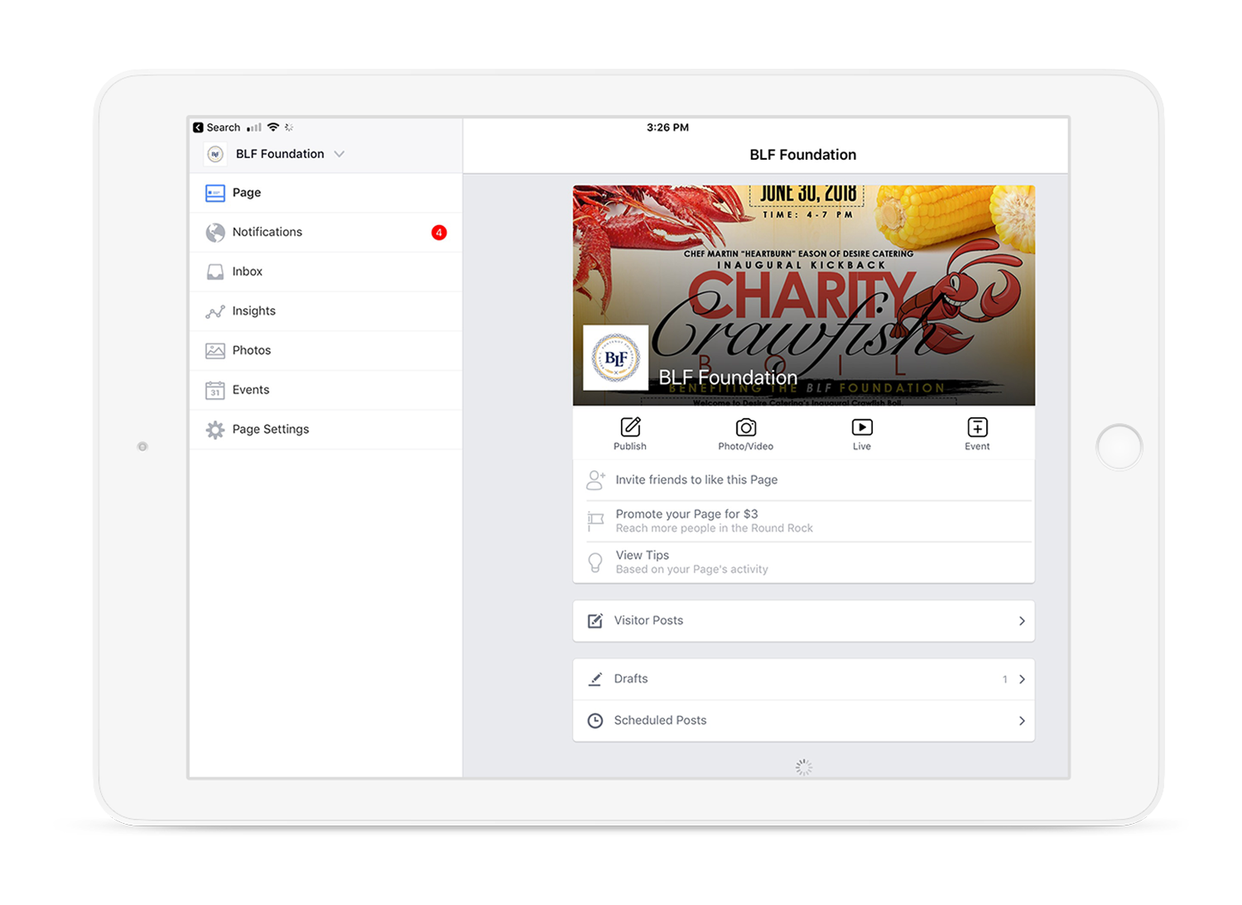Select Photos in the sidebar
This screenshot has height=905, width=1242.
(x=325, y=351)
